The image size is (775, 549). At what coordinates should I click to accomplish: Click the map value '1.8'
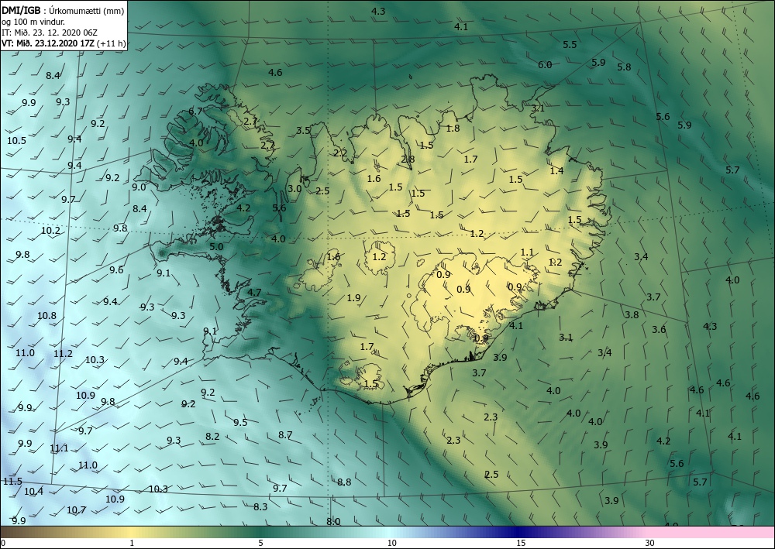[x=453, y=129]
